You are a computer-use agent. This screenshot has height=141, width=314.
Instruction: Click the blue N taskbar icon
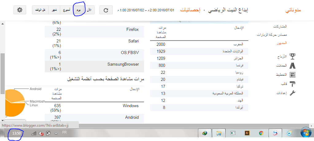click(289, 133)
